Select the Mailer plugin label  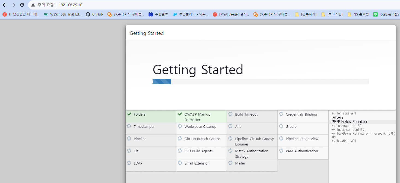click(240, 163)
